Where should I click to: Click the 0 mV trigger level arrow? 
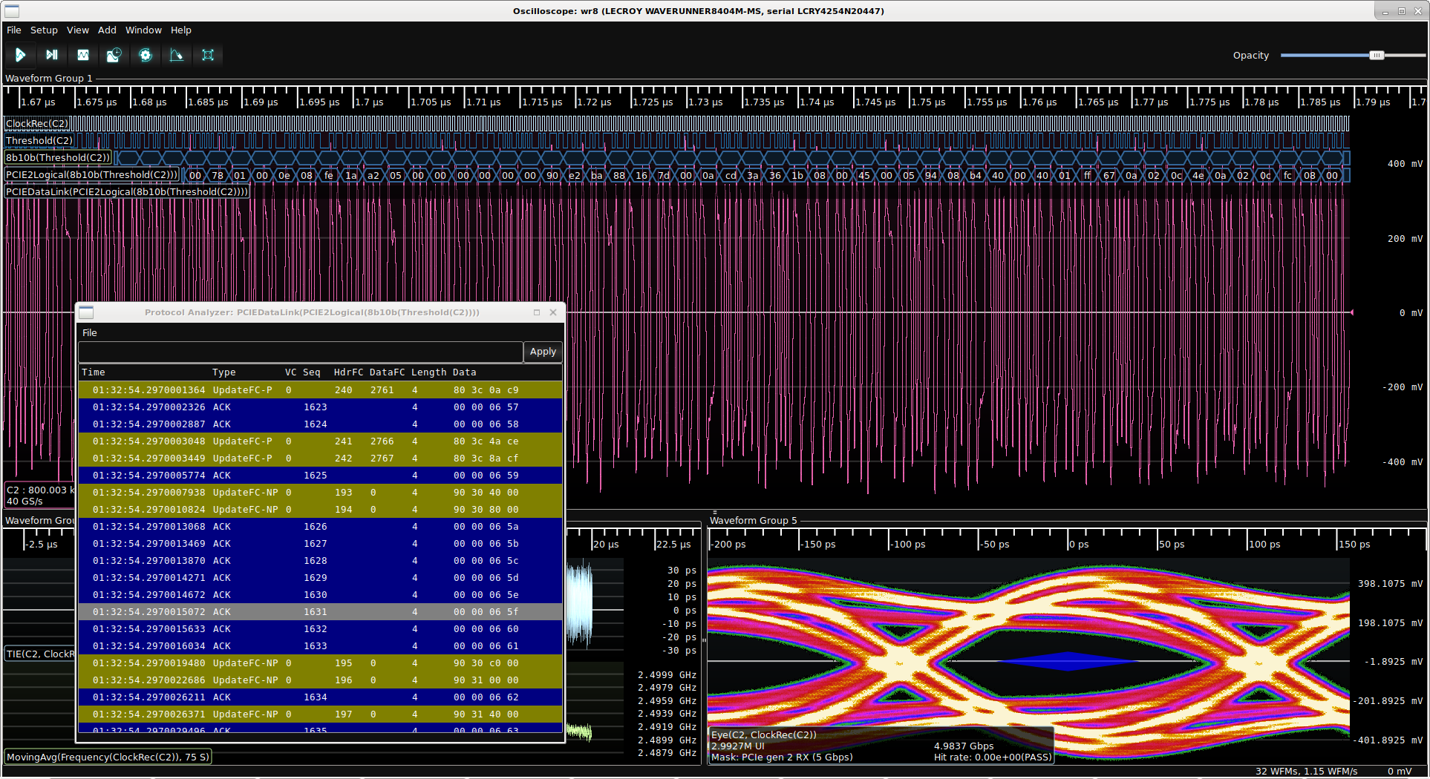(x=1351, y=312)
